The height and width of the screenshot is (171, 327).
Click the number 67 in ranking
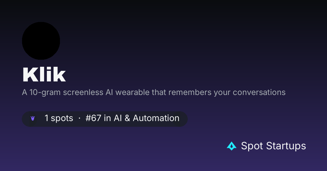(96, 118)
